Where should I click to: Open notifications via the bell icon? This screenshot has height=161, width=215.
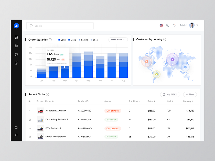[174, 25]
